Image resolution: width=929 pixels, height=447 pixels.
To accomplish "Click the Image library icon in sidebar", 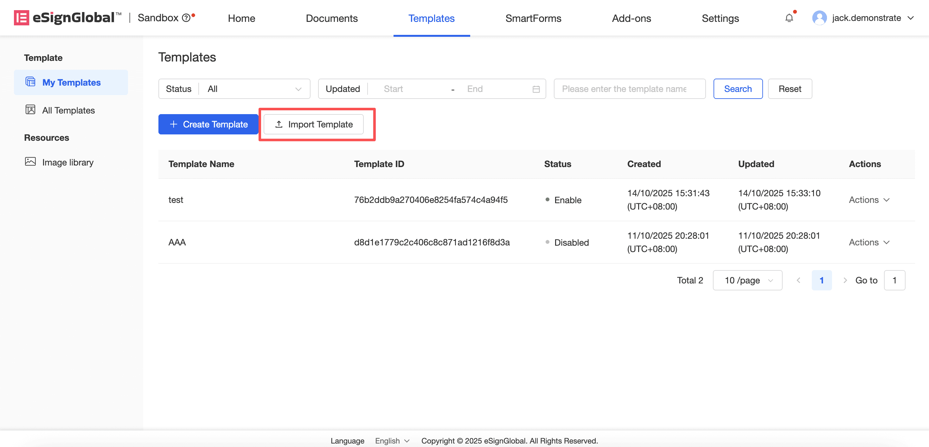I will (x=30, y=162).
